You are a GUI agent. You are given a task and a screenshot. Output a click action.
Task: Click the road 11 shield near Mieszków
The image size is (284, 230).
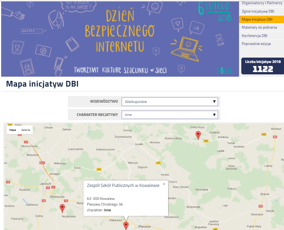pos(42,163)
